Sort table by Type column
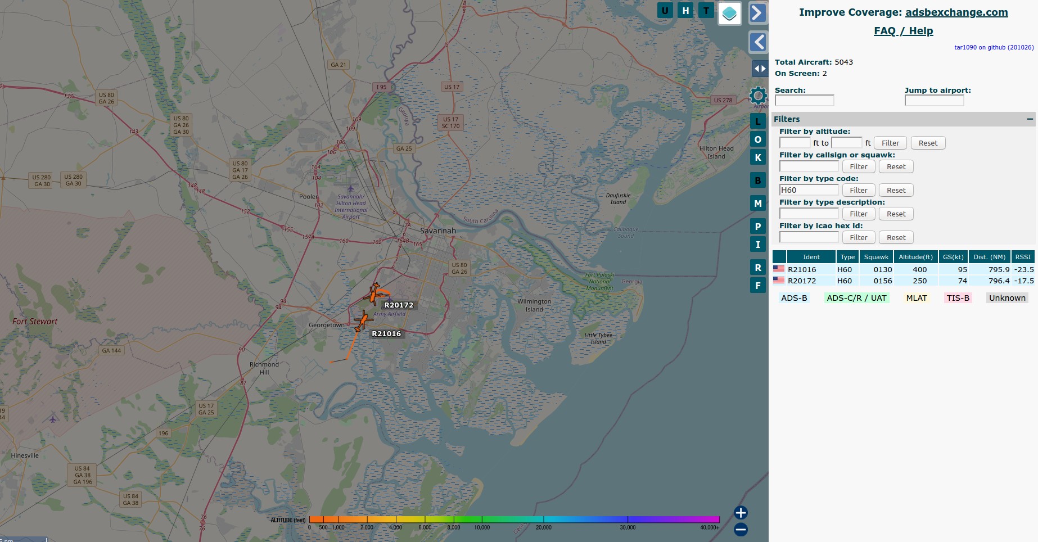The width and height of the screenshot is (1038, 542). pyautogui.click(x=847, y=257)
